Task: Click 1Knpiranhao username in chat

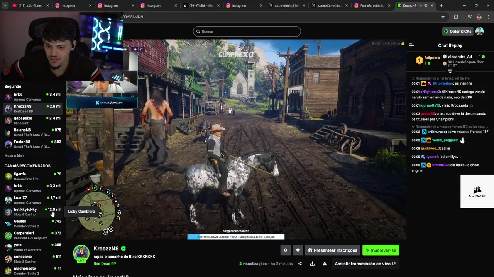Action: 443,83
